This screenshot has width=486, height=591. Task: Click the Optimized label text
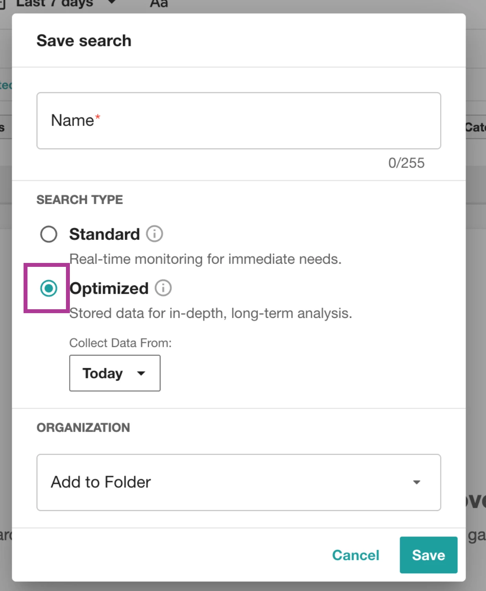click(x=109, y=288)
